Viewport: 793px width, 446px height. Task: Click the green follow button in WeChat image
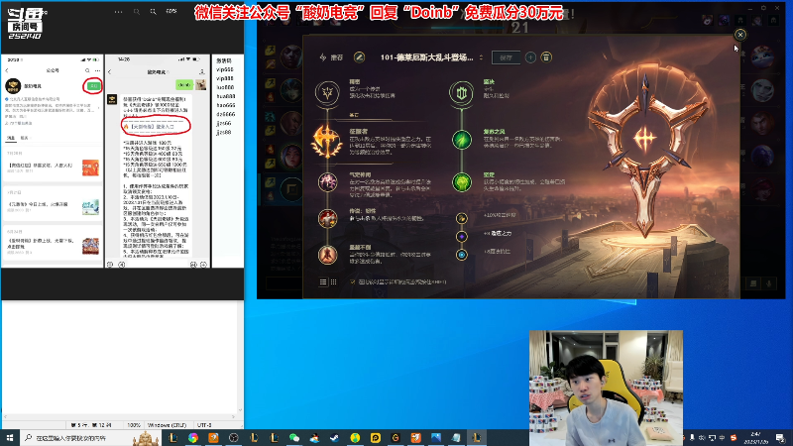(92, 86)
